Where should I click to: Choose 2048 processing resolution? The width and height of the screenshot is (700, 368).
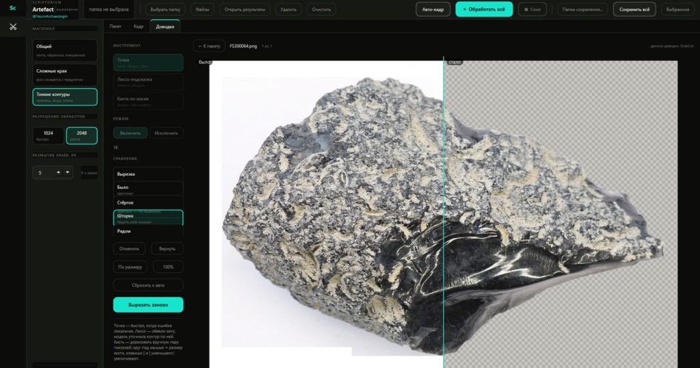82,135
